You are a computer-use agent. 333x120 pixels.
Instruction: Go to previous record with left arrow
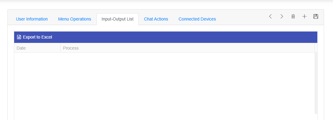(270, 17)
